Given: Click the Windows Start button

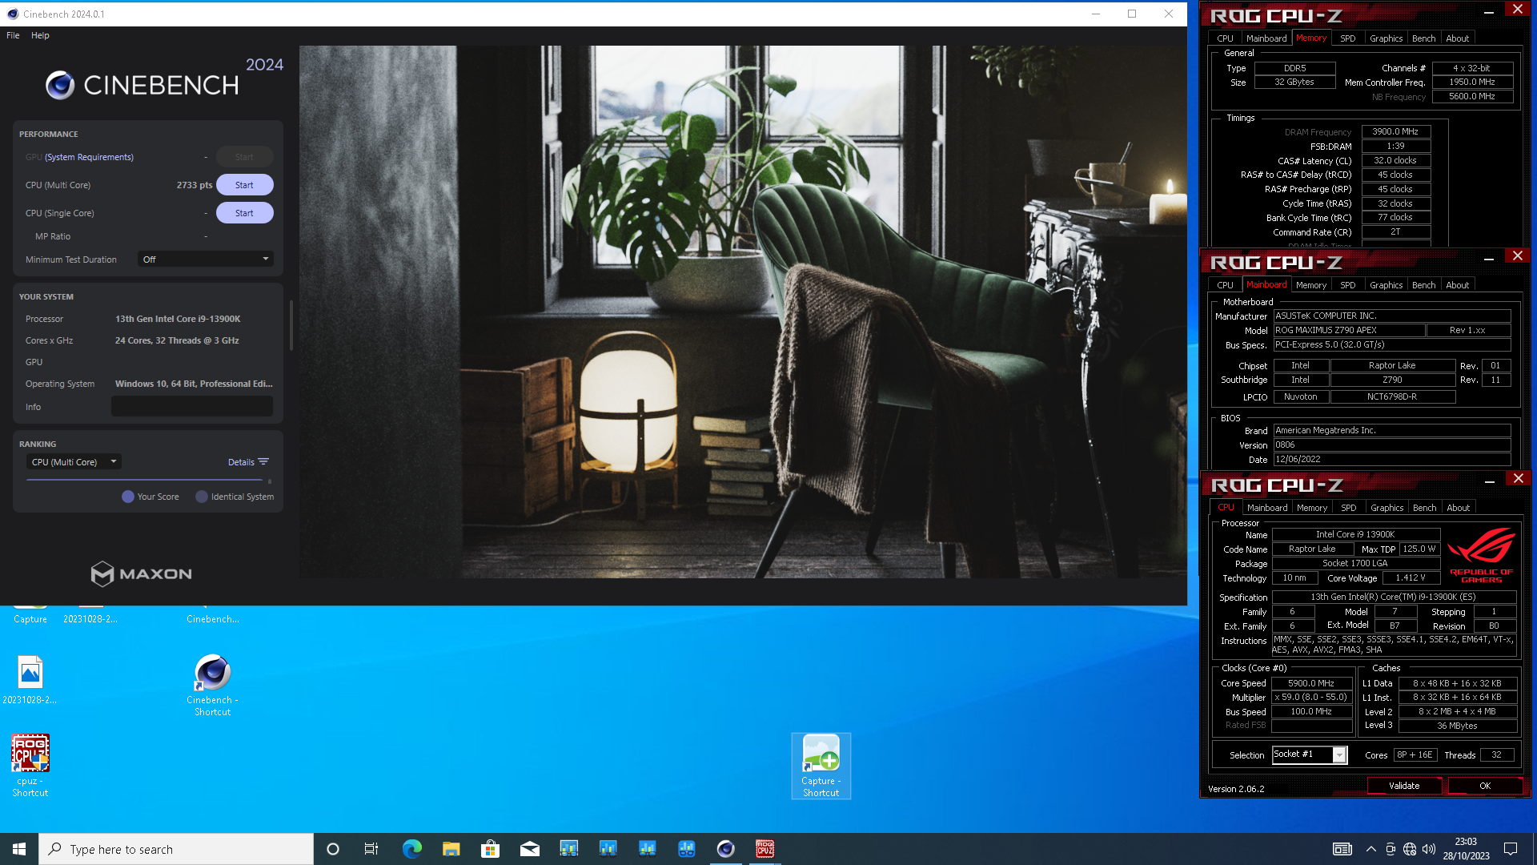Looking at the screenshot, I should pos(19,849).
